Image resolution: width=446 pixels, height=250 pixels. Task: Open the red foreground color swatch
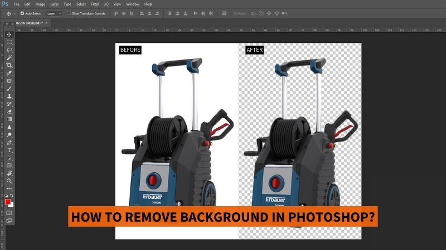(7, 202)
